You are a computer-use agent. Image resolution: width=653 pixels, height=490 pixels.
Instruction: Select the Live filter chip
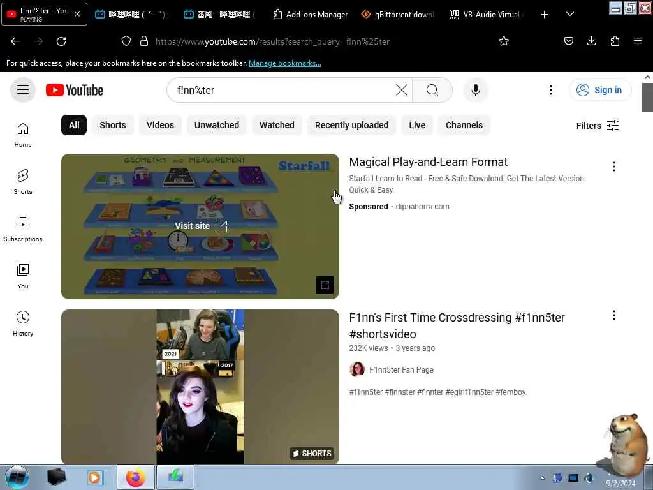(x=417, y=125)
